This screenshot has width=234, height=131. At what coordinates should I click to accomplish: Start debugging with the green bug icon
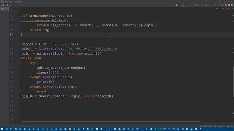click(x=195, y=5)
